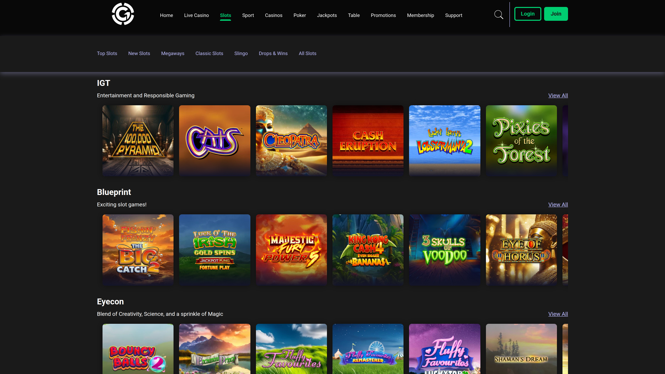Open the Drops & Wins category
The image size is (665, 374).
[273, 53]
